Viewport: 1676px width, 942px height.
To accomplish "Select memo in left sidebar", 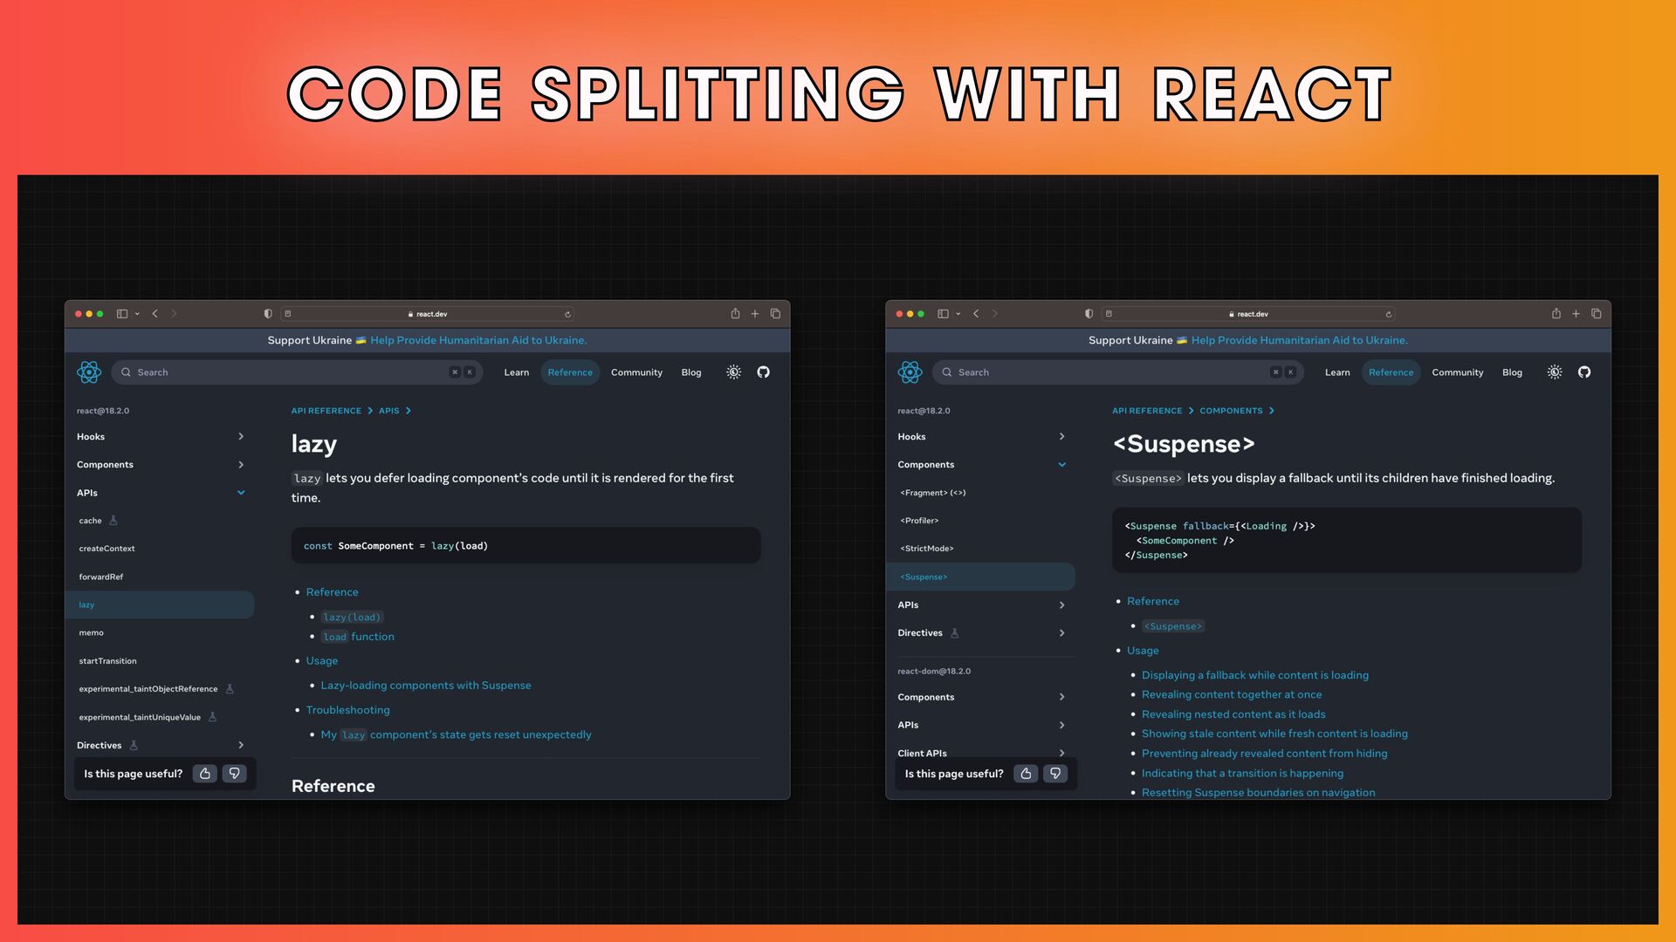I will tap(92, 633).
